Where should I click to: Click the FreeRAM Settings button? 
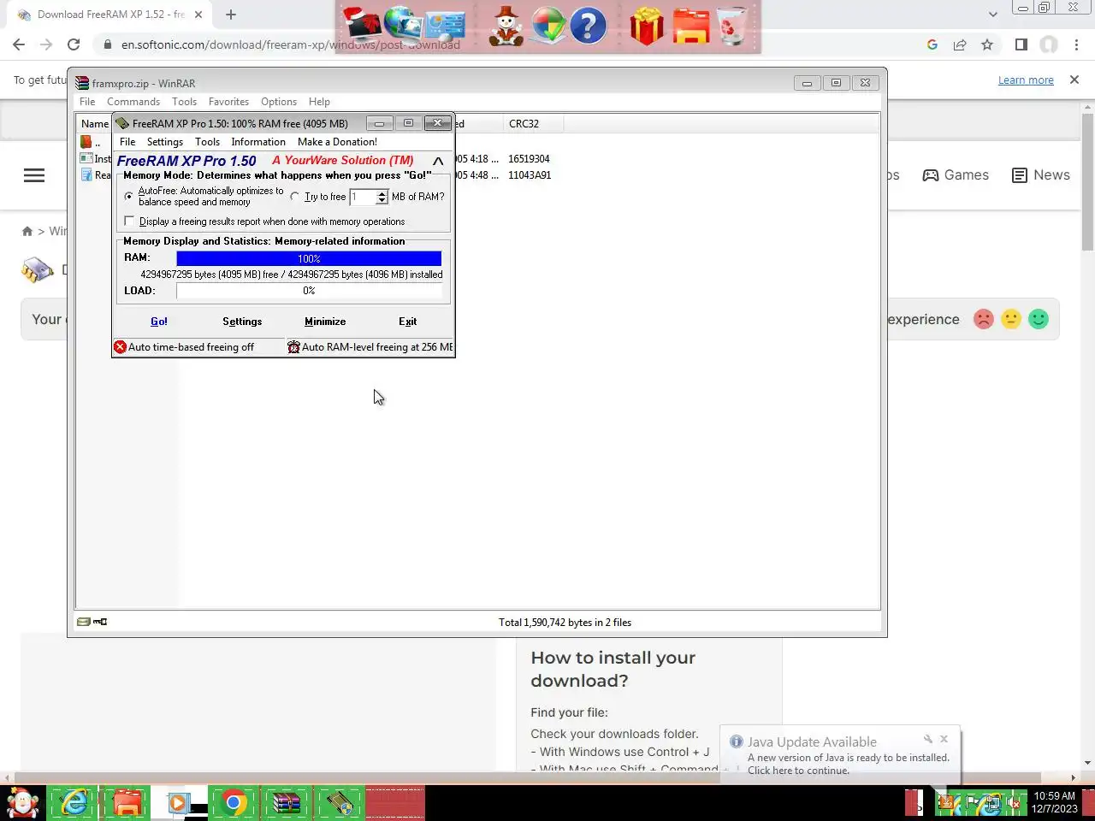(x=242, y=322)
